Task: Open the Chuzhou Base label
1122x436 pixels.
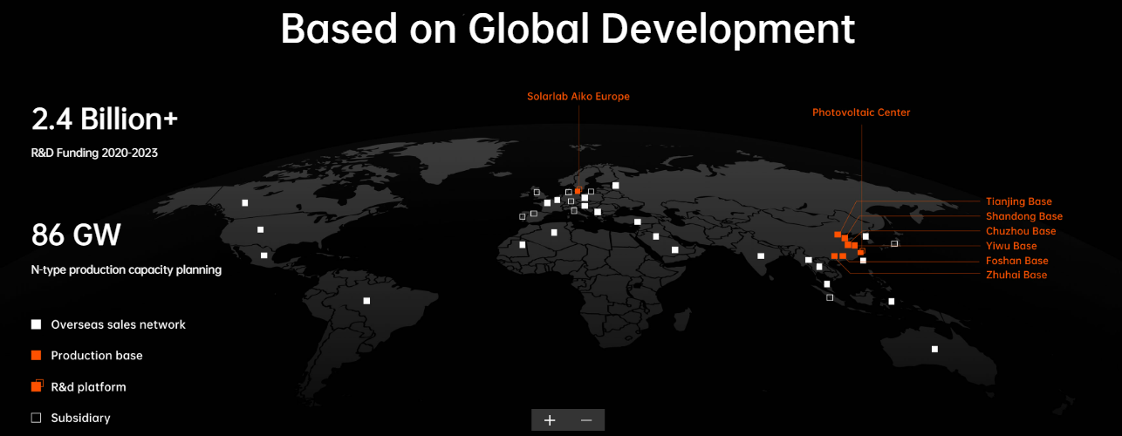Action: click(x=1020, y=231)
